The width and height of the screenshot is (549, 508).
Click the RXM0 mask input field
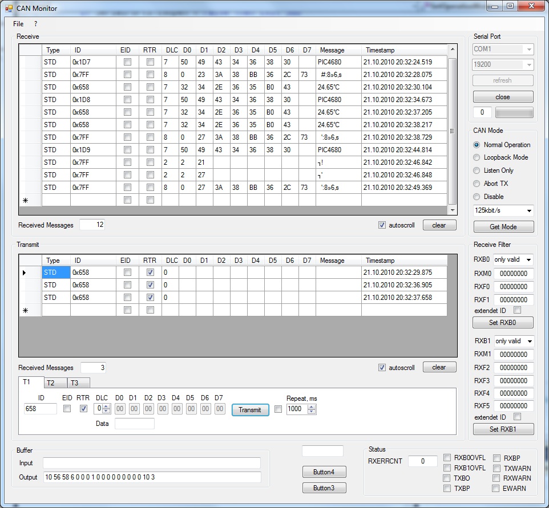point(513,274)
